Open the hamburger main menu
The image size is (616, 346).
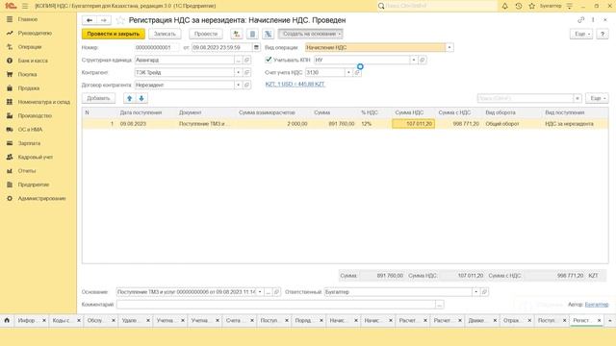(x=25, y=6)
